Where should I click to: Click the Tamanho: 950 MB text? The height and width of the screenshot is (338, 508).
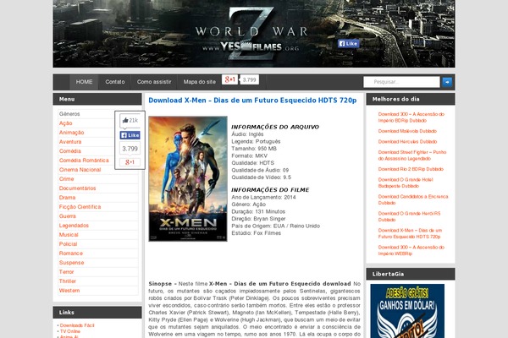point(254,149)
